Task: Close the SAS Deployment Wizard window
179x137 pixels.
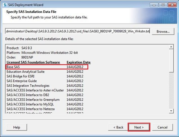Action: (x=172, y=5)
